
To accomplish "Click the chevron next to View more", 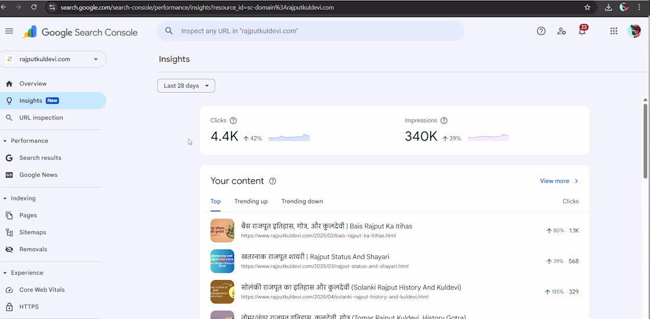I will coord(576,181).
